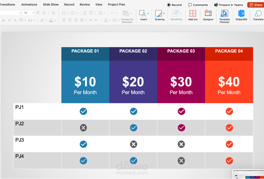Open the Project Plan tab
The width and height of the screenshot is (264, 179).
pos(116,5)
